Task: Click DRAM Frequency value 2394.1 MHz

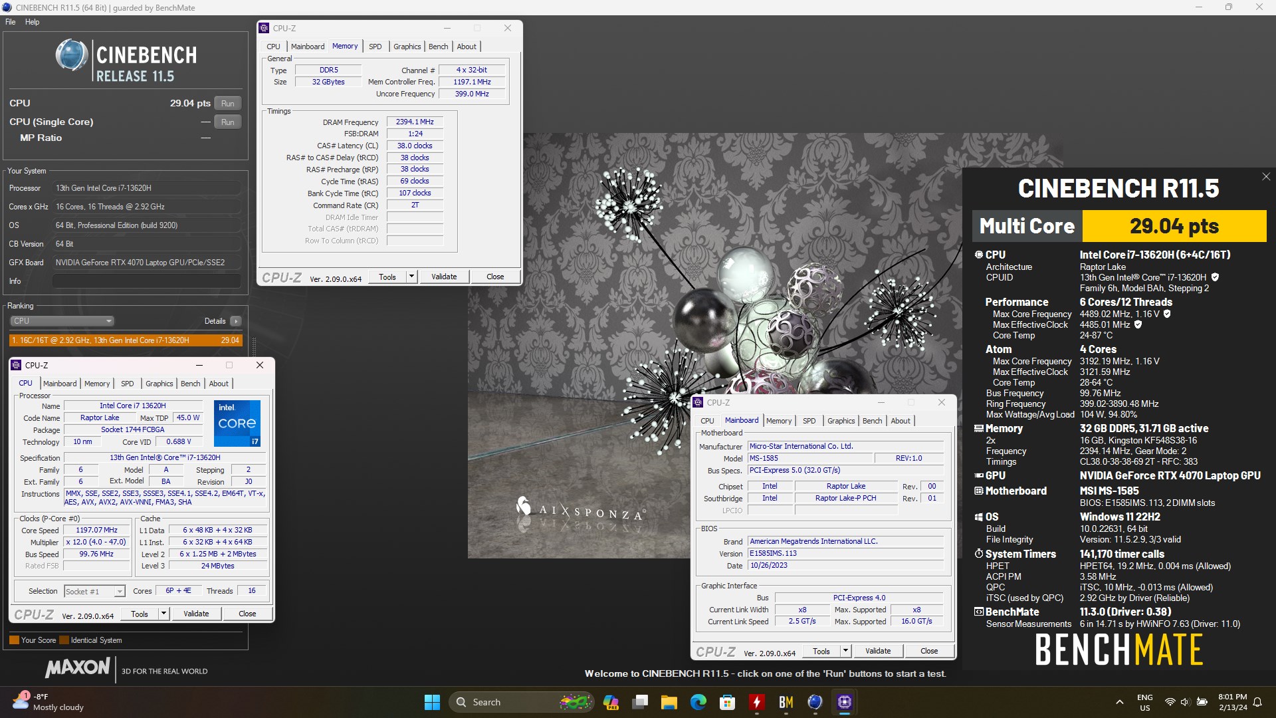Action: 415,122
